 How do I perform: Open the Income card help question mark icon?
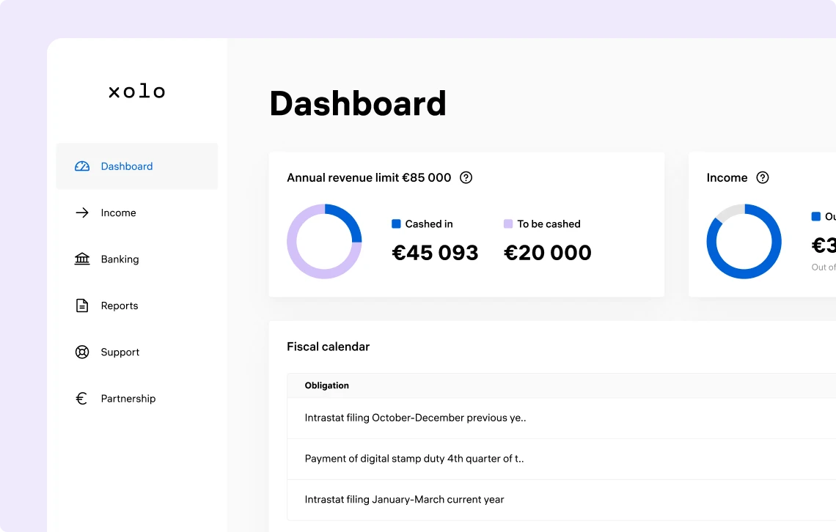763,177
